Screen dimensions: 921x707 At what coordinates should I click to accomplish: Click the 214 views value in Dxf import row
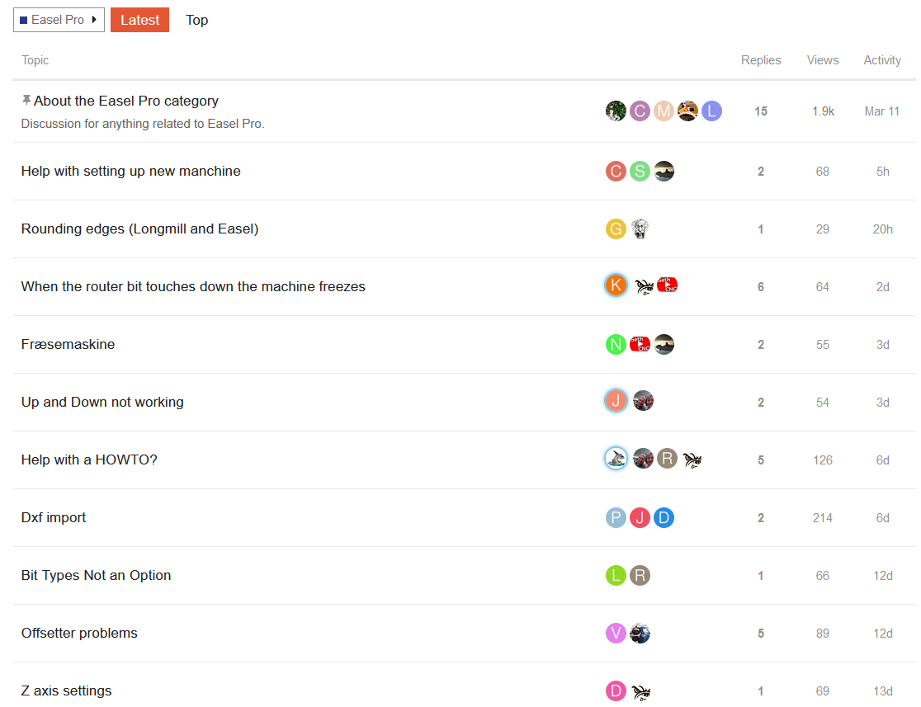click(822, 518)
